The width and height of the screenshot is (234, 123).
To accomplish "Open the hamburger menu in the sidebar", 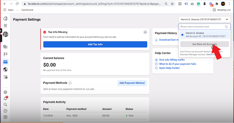I will (5, 26).
